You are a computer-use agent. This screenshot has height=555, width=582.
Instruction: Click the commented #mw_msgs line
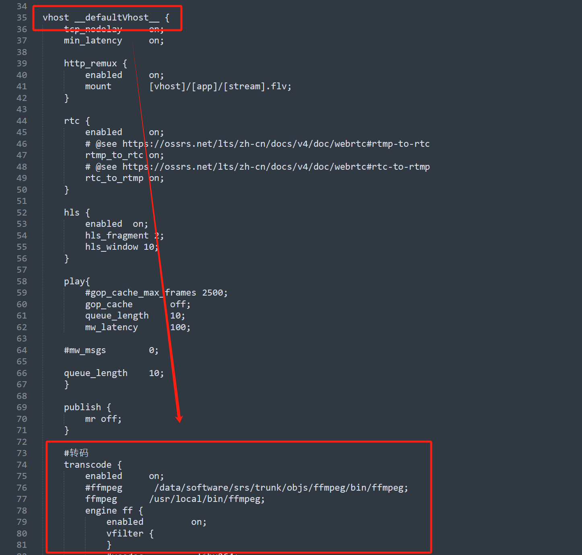85,350
